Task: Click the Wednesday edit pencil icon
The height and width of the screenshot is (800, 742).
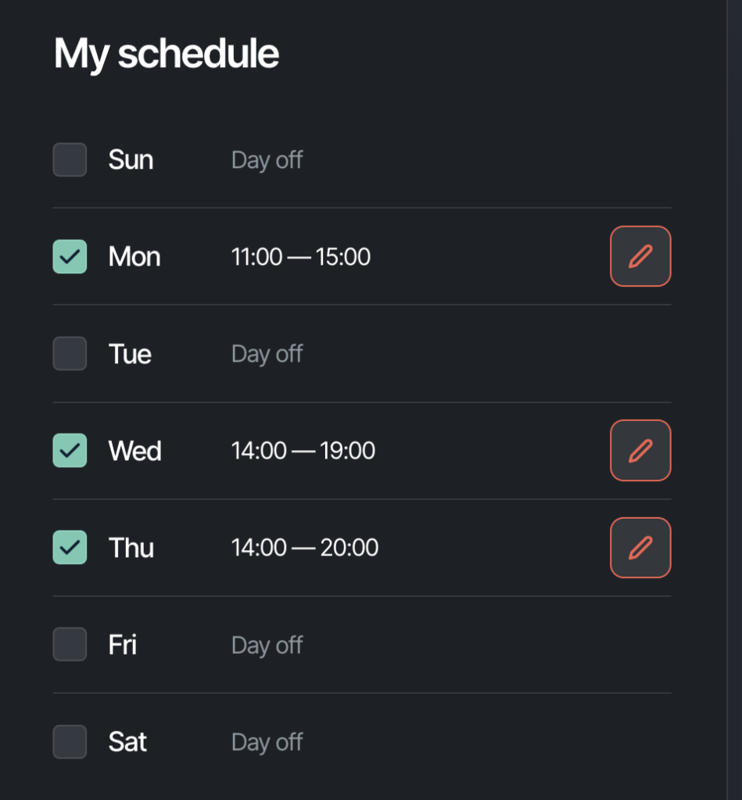Action: [x=640, y=451]
